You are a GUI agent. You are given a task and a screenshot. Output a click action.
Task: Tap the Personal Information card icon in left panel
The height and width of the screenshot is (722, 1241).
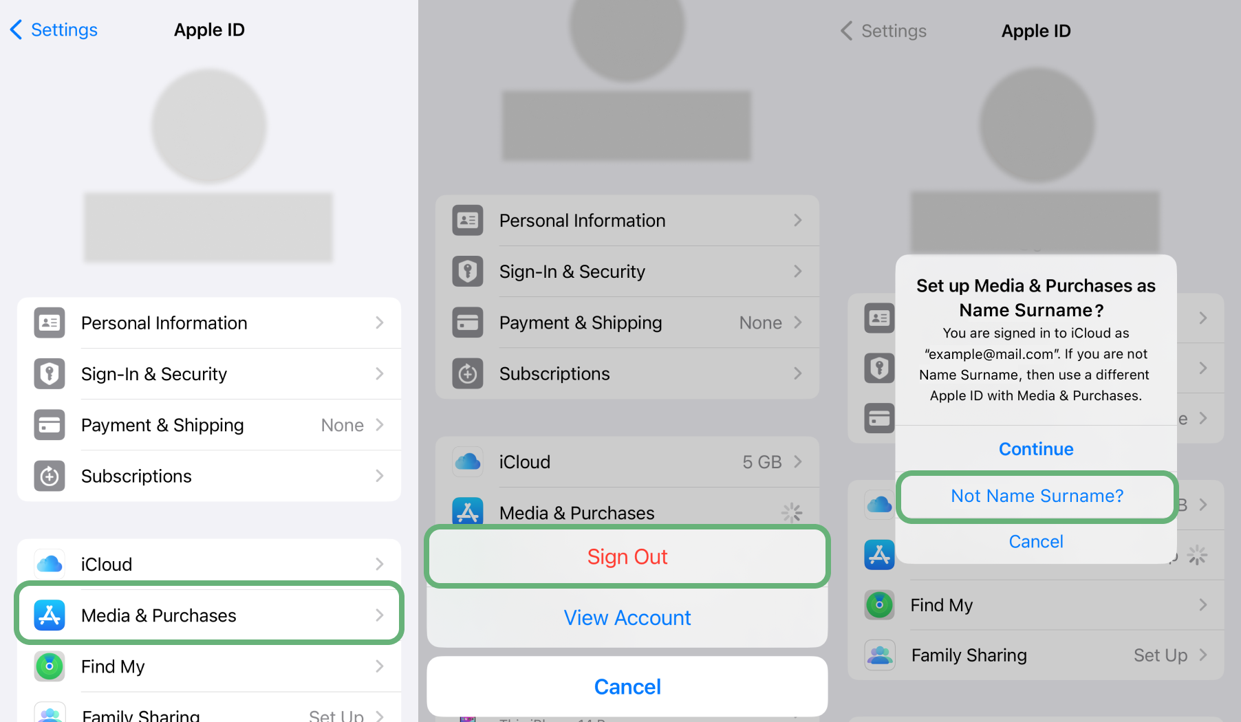point(50,323)
